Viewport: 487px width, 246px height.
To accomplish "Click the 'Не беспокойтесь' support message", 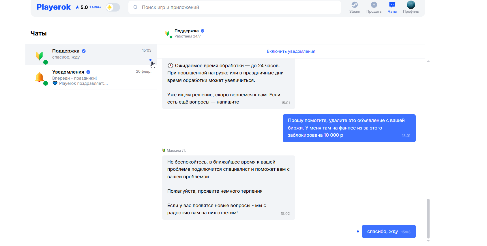I will [228, 187].
